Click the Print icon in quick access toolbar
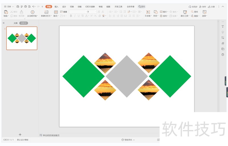This screenshot has height=146, width=228. coord(26,7)
